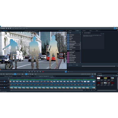Select the Position/Größe effect

coord(73,53)
